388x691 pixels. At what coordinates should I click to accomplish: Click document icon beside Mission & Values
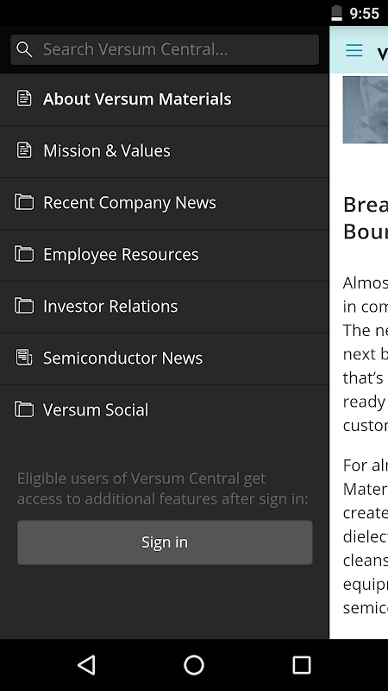24,150
